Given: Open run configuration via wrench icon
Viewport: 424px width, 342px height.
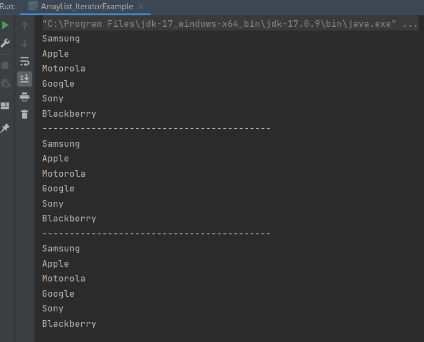Looking at the screenshot, I should 5,43.
